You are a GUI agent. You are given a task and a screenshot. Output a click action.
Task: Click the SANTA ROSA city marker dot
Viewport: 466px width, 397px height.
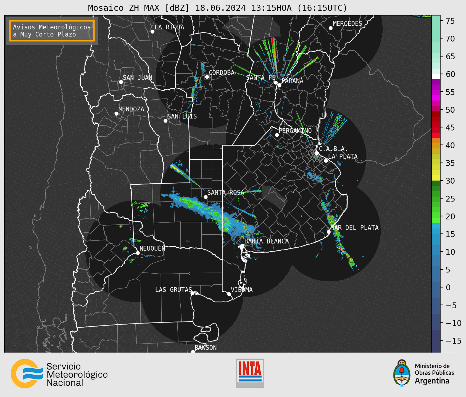point(206,197)
